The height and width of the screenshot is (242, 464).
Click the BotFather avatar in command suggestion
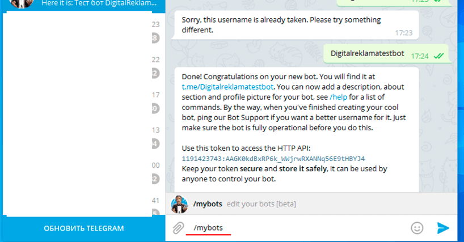click(x=179, y=204)
